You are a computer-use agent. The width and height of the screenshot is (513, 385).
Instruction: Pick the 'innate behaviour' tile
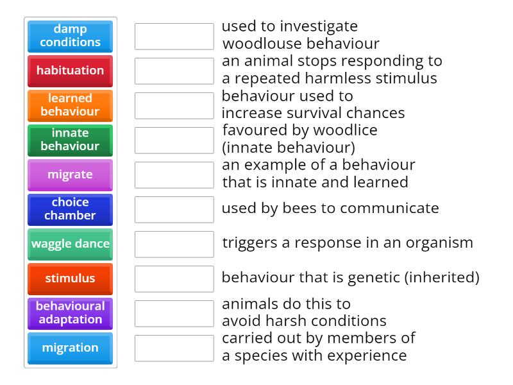pos(71,140)
